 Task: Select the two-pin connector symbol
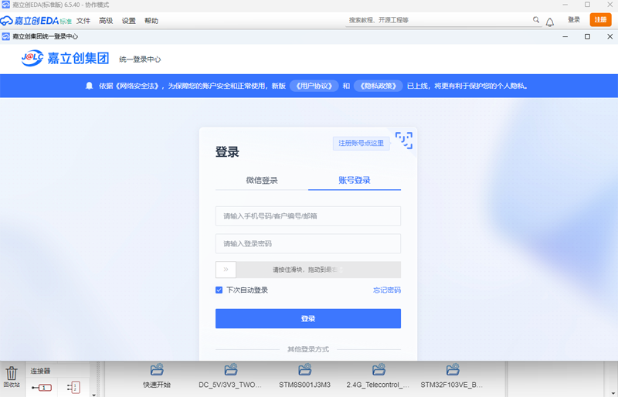[x=73, y=388]
